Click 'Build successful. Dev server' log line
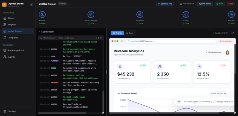Viewport: 238px width, 116px height. click(x=79, y=51)
